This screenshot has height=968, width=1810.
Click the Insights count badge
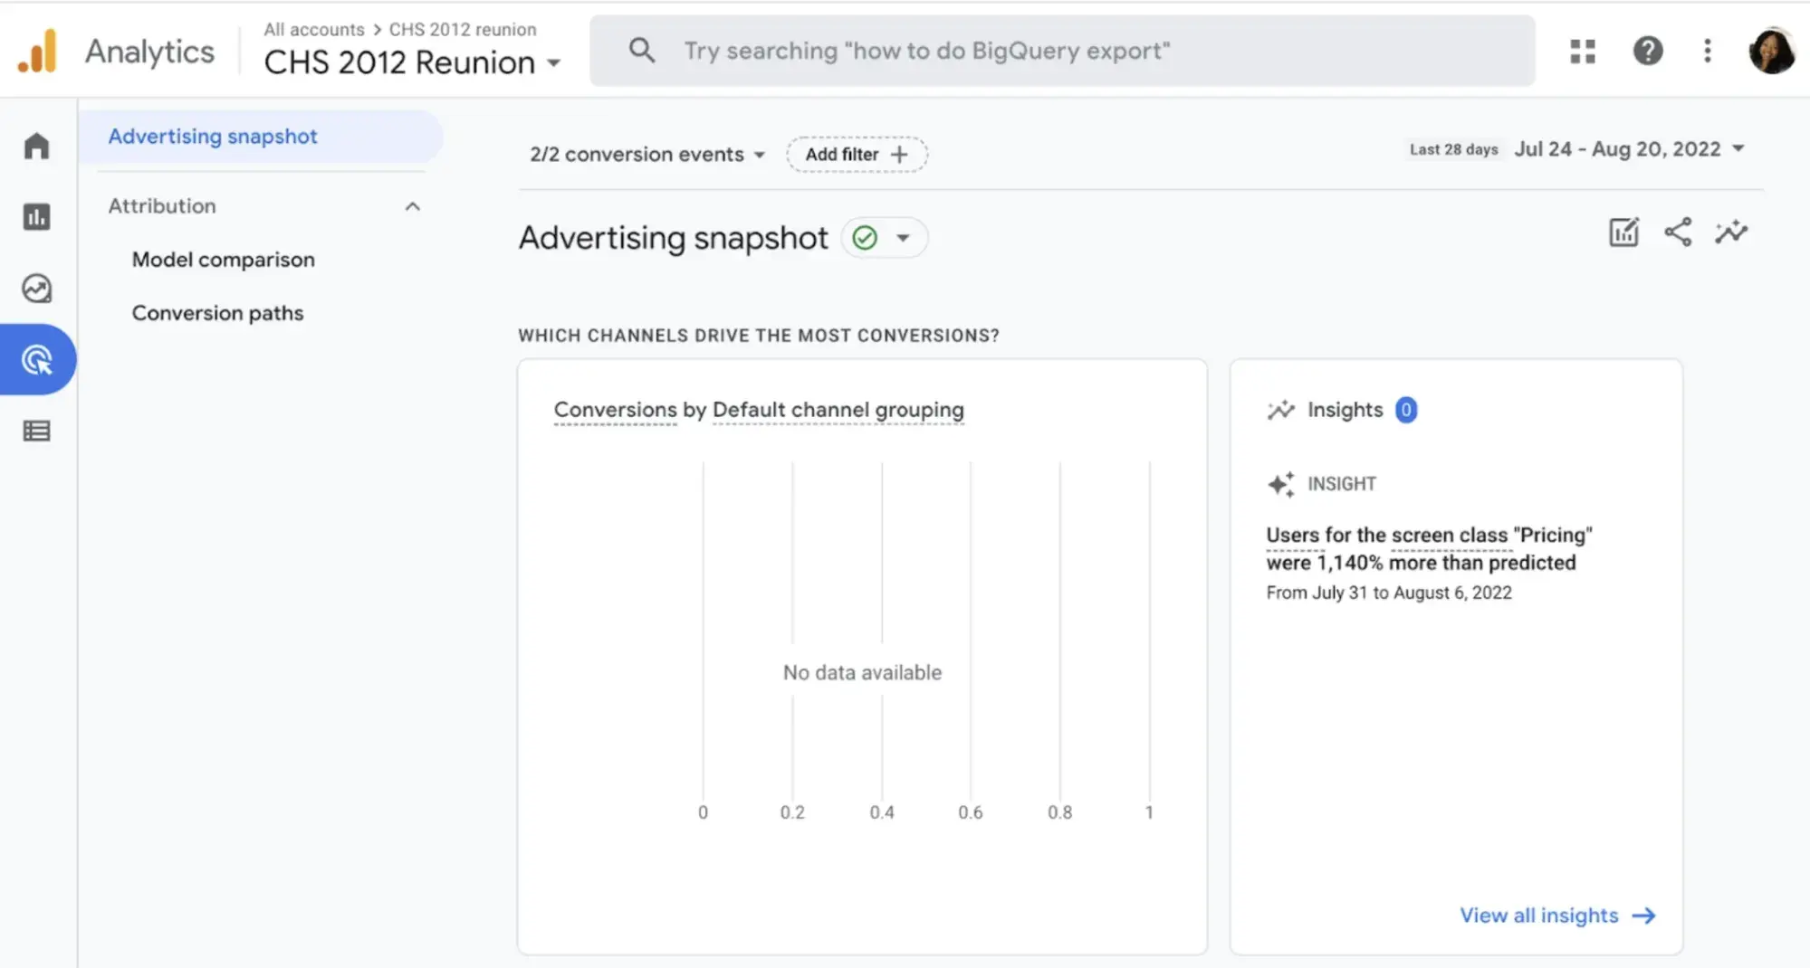tap(1405, 410)
